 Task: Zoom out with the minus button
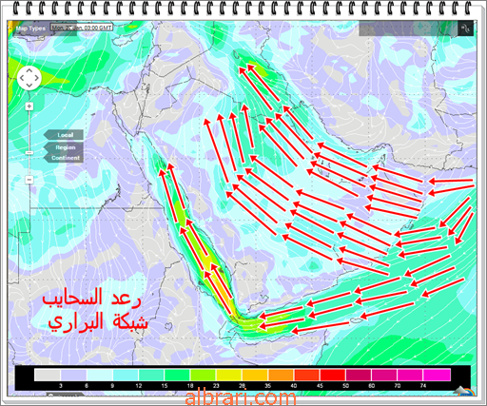click(x=29, y=180)
